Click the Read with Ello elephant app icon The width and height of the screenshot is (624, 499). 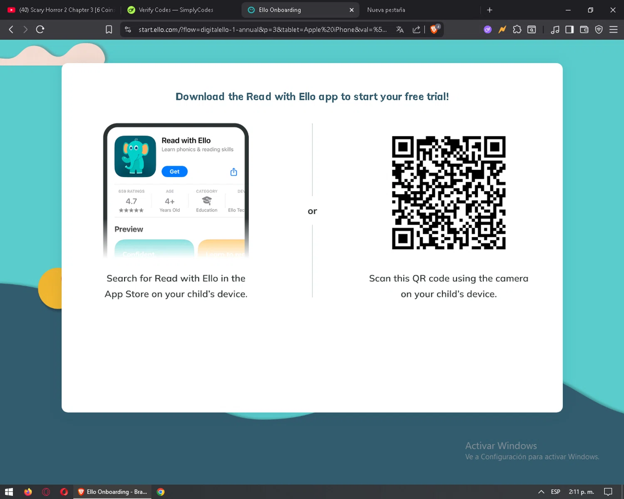[x=135, y=156]
